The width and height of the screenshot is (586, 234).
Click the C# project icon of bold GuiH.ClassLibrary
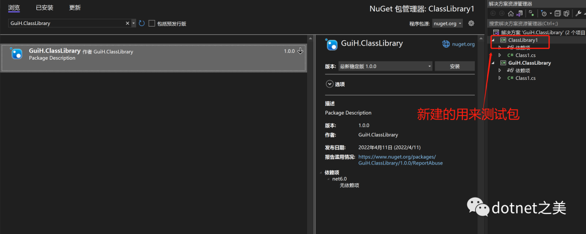503,63
